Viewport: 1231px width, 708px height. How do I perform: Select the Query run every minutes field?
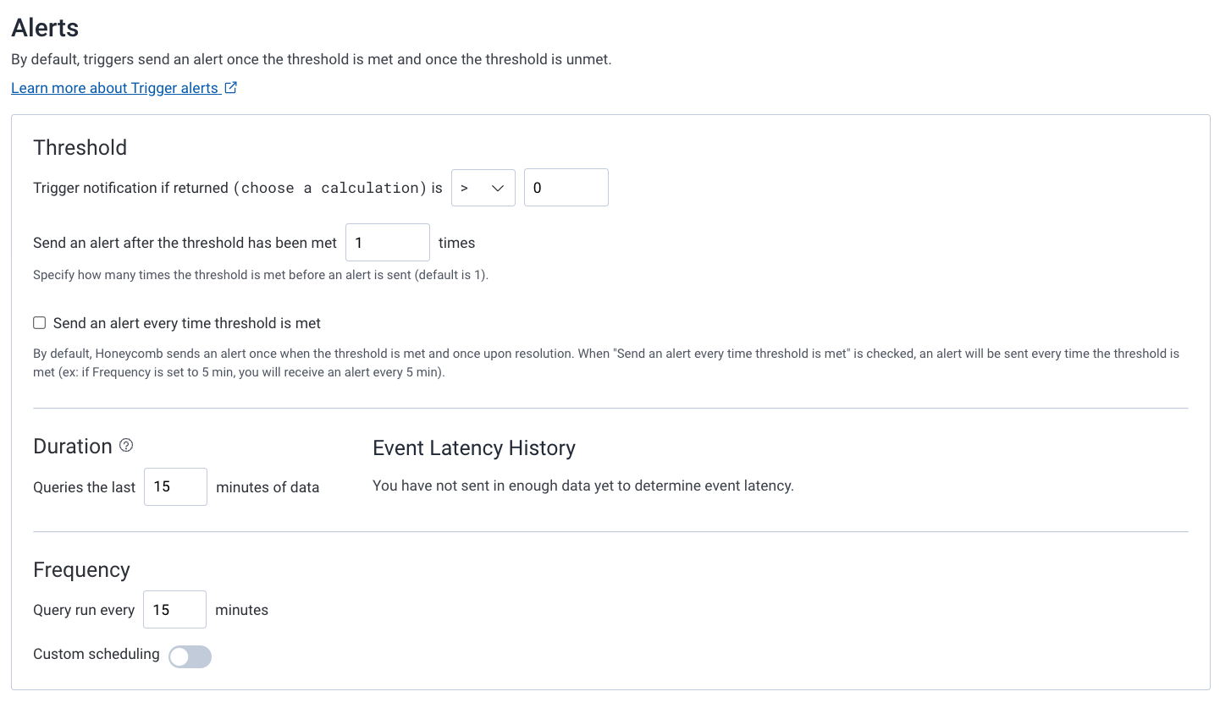tap(174, 610)
